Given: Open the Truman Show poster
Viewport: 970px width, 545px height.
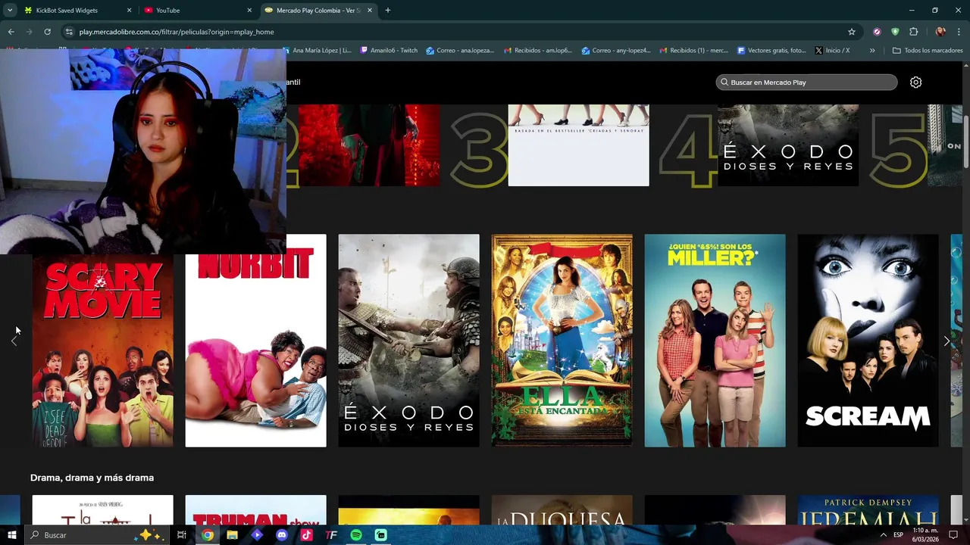Looking at the screenshot, I should click(x=256, y=509).
